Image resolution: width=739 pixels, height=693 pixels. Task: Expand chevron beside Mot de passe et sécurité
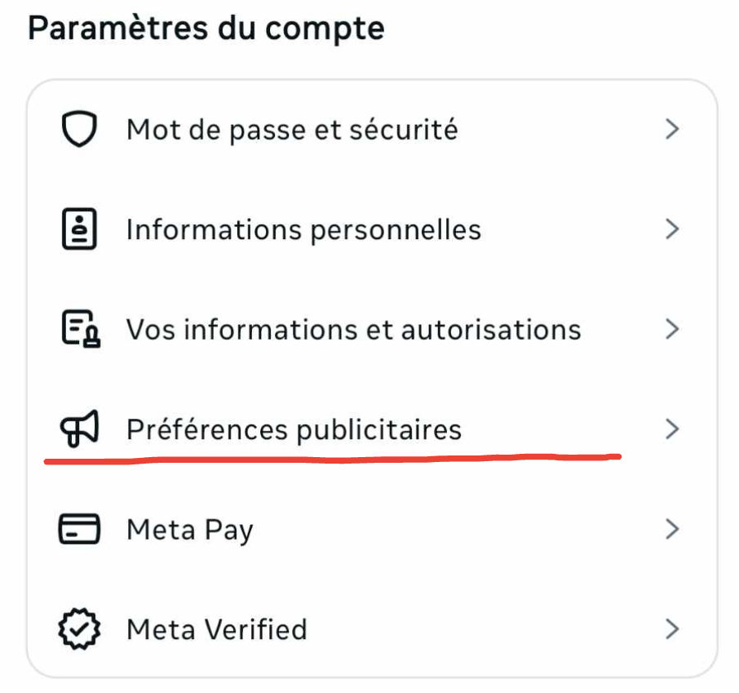tap(672, 129)
